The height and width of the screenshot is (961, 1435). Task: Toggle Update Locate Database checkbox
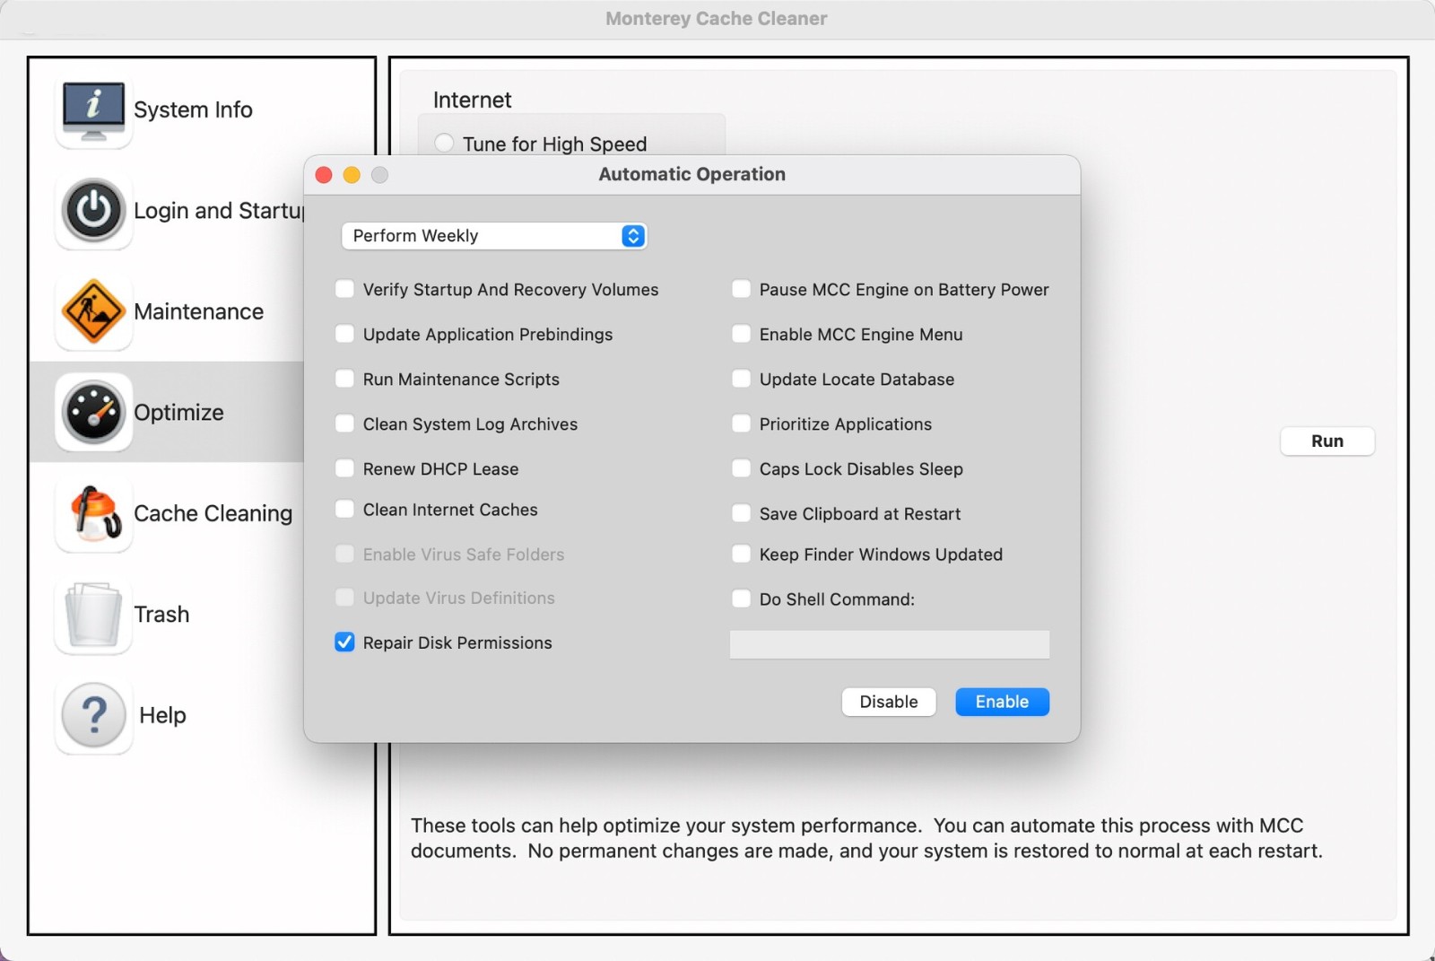click(x=741, y=379)
